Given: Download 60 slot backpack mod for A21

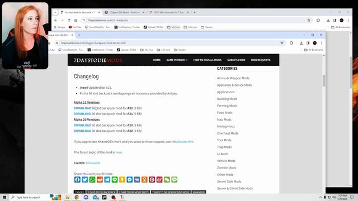Looking at the screenshot, I should pos(82,108).
